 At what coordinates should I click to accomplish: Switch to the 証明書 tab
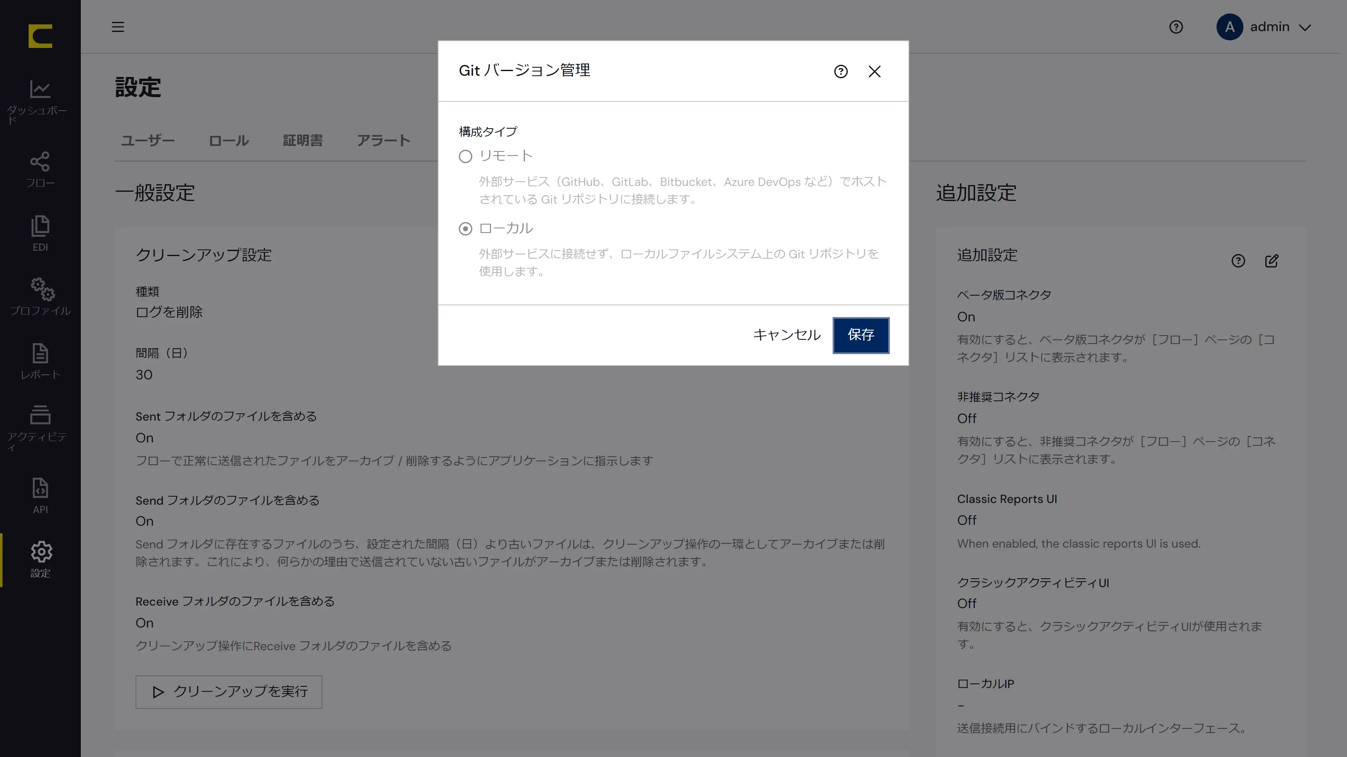303,140
